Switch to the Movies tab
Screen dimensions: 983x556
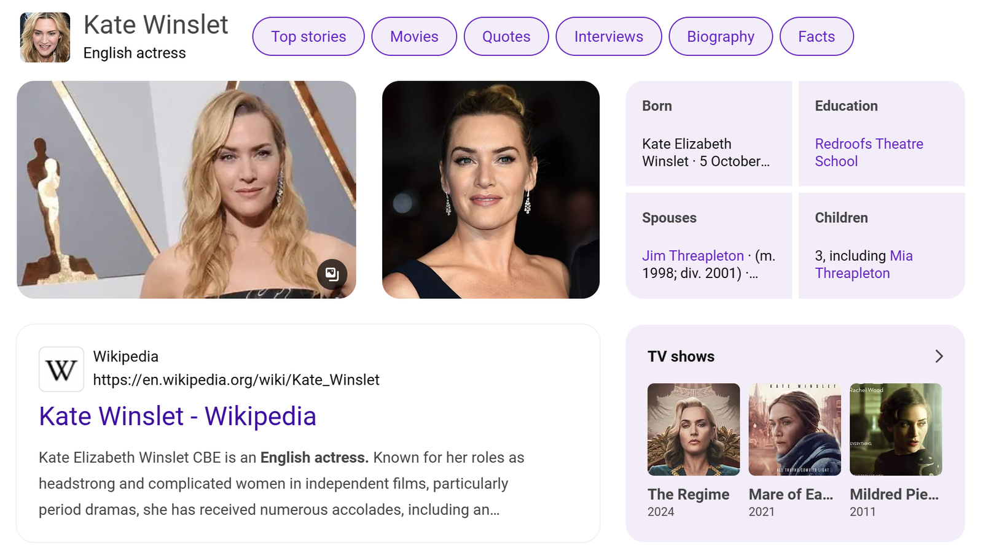click(x=414, y=37)
